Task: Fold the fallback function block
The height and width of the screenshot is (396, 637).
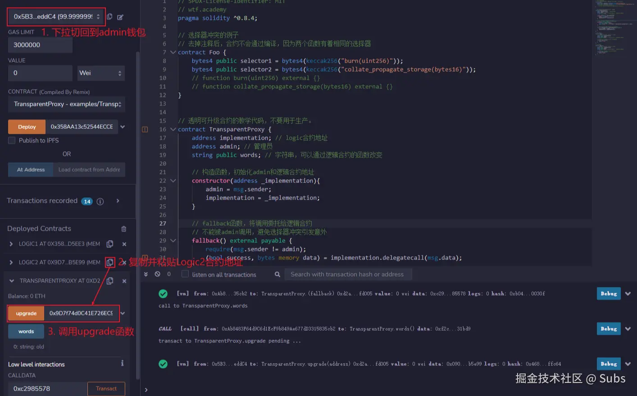Action: (173, 241)
